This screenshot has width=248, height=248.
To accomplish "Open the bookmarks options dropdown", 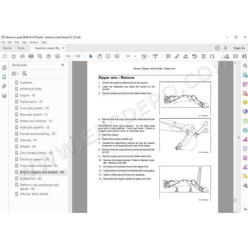I will [x=15, y=74].
